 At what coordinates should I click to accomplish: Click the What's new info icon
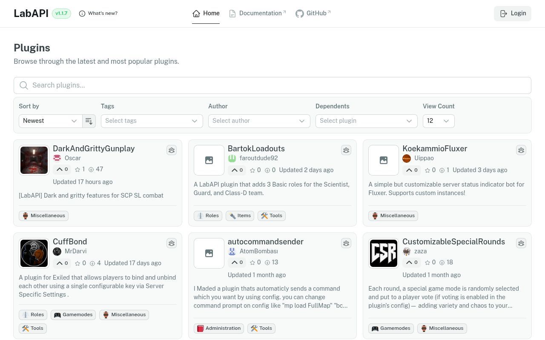[82, 14]
